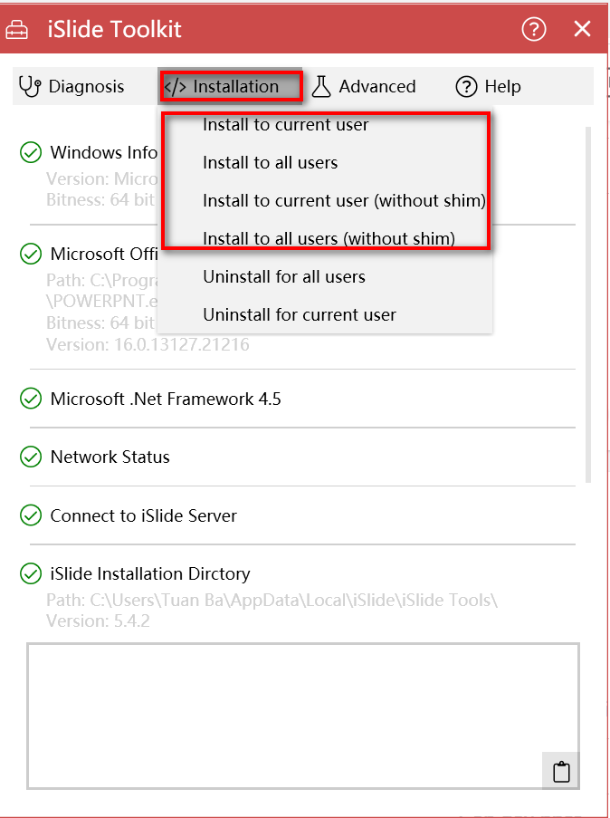
Task: Click the flask Advanced icon
Action: point(321,87)
